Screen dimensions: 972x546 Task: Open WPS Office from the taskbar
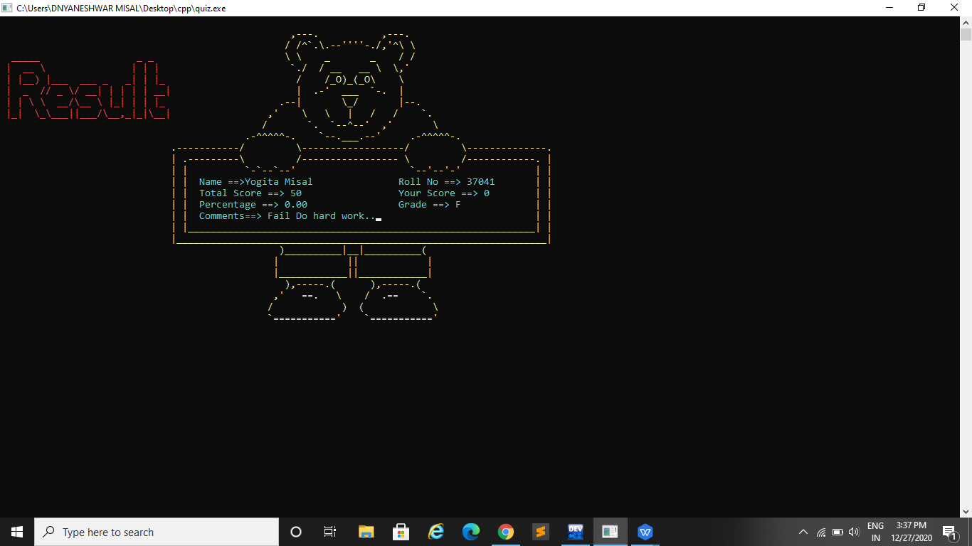click(644, 532)
